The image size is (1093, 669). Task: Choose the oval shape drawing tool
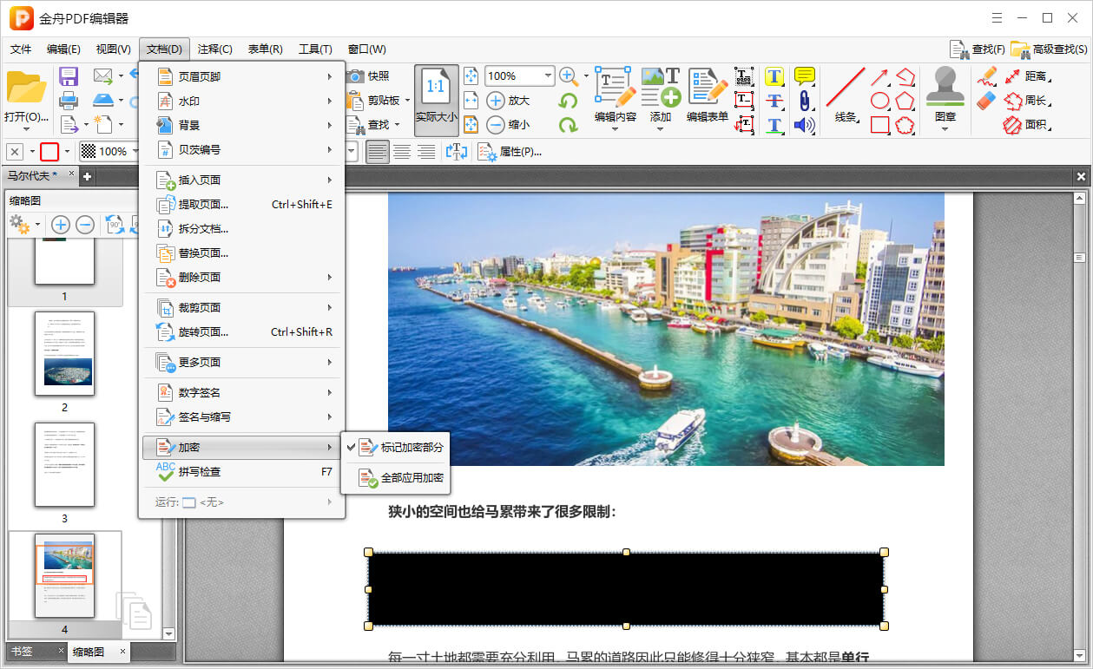(879, 101)
